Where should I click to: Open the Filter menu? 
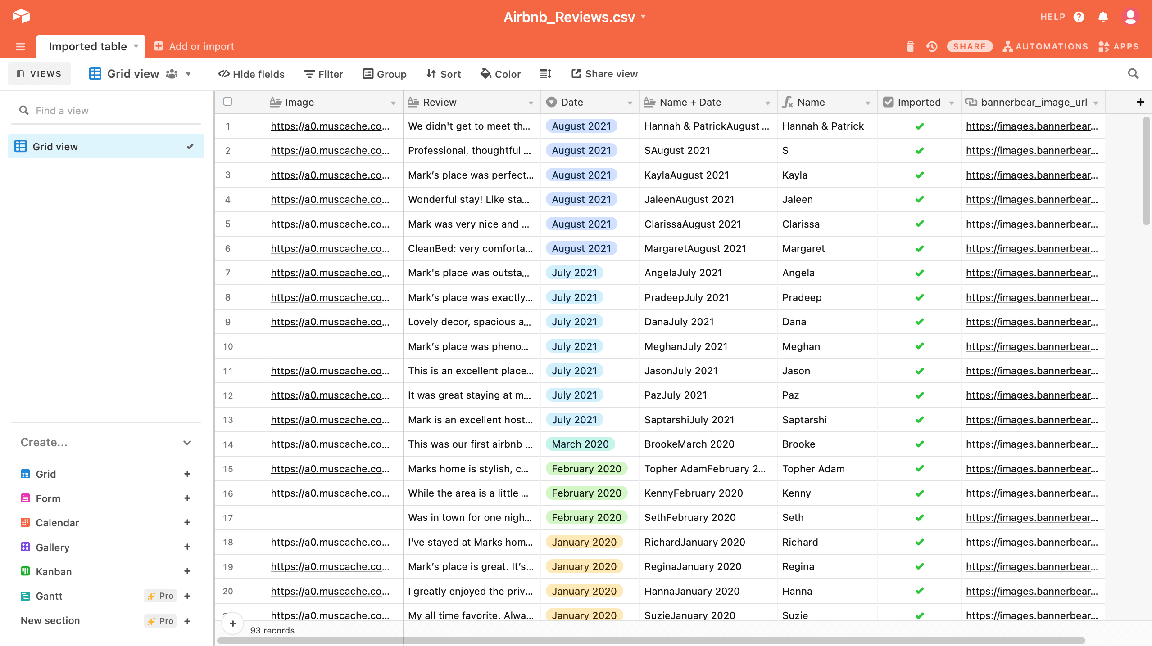coord(323,74)
